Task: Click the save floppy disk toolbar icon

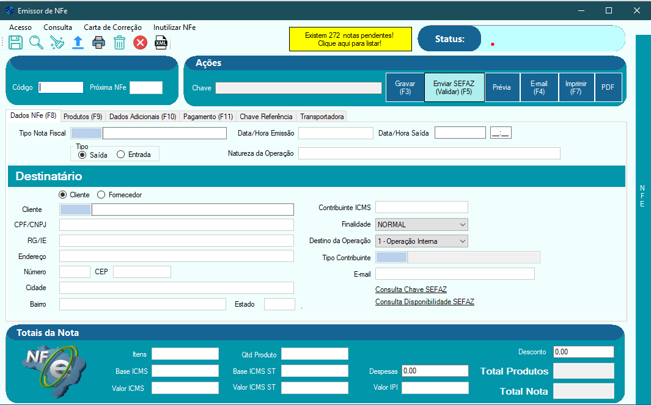Action: point(15,42)
